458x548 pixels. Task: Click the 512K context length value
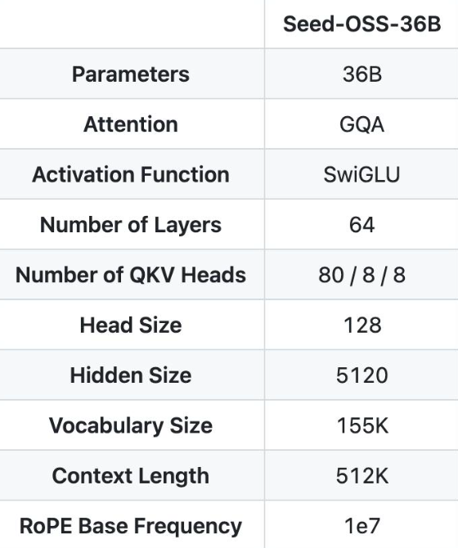[x=362, y=476]
